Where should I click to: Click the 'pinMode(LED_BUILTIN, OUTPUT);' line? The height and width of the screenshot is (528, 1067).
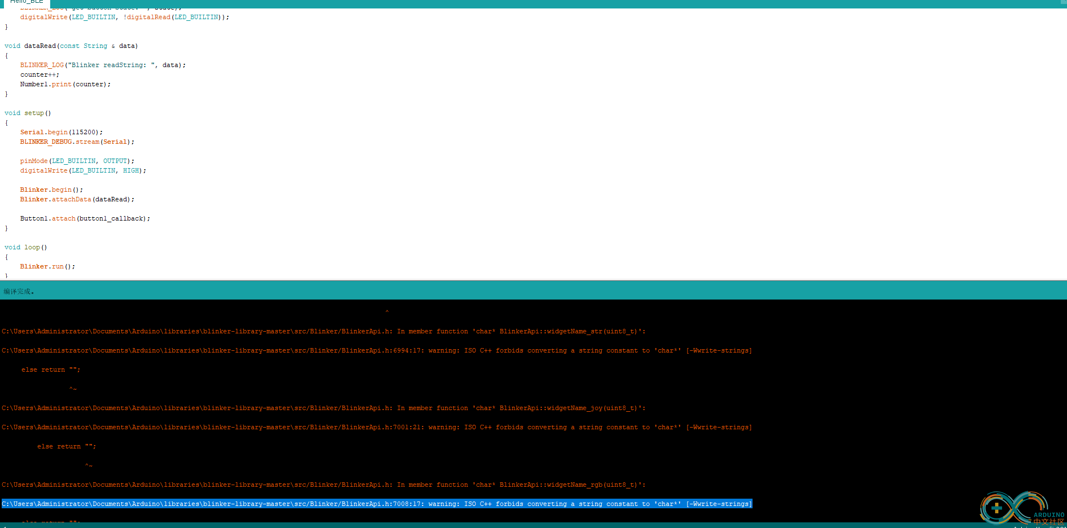point(77,161)
